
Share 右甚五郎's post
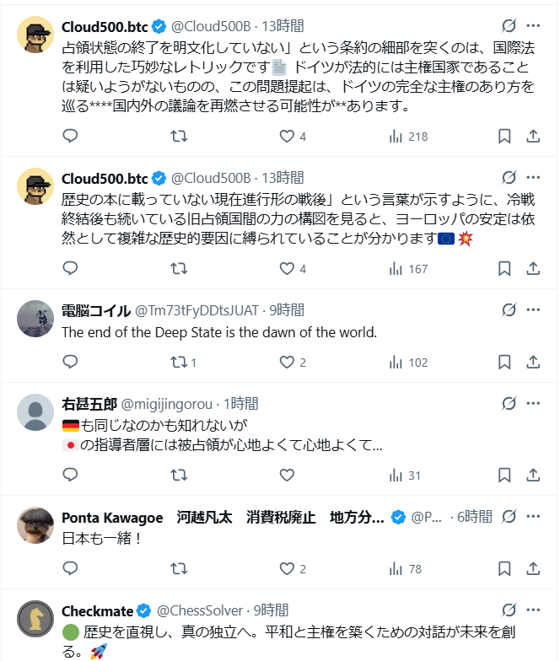point(533,475)
